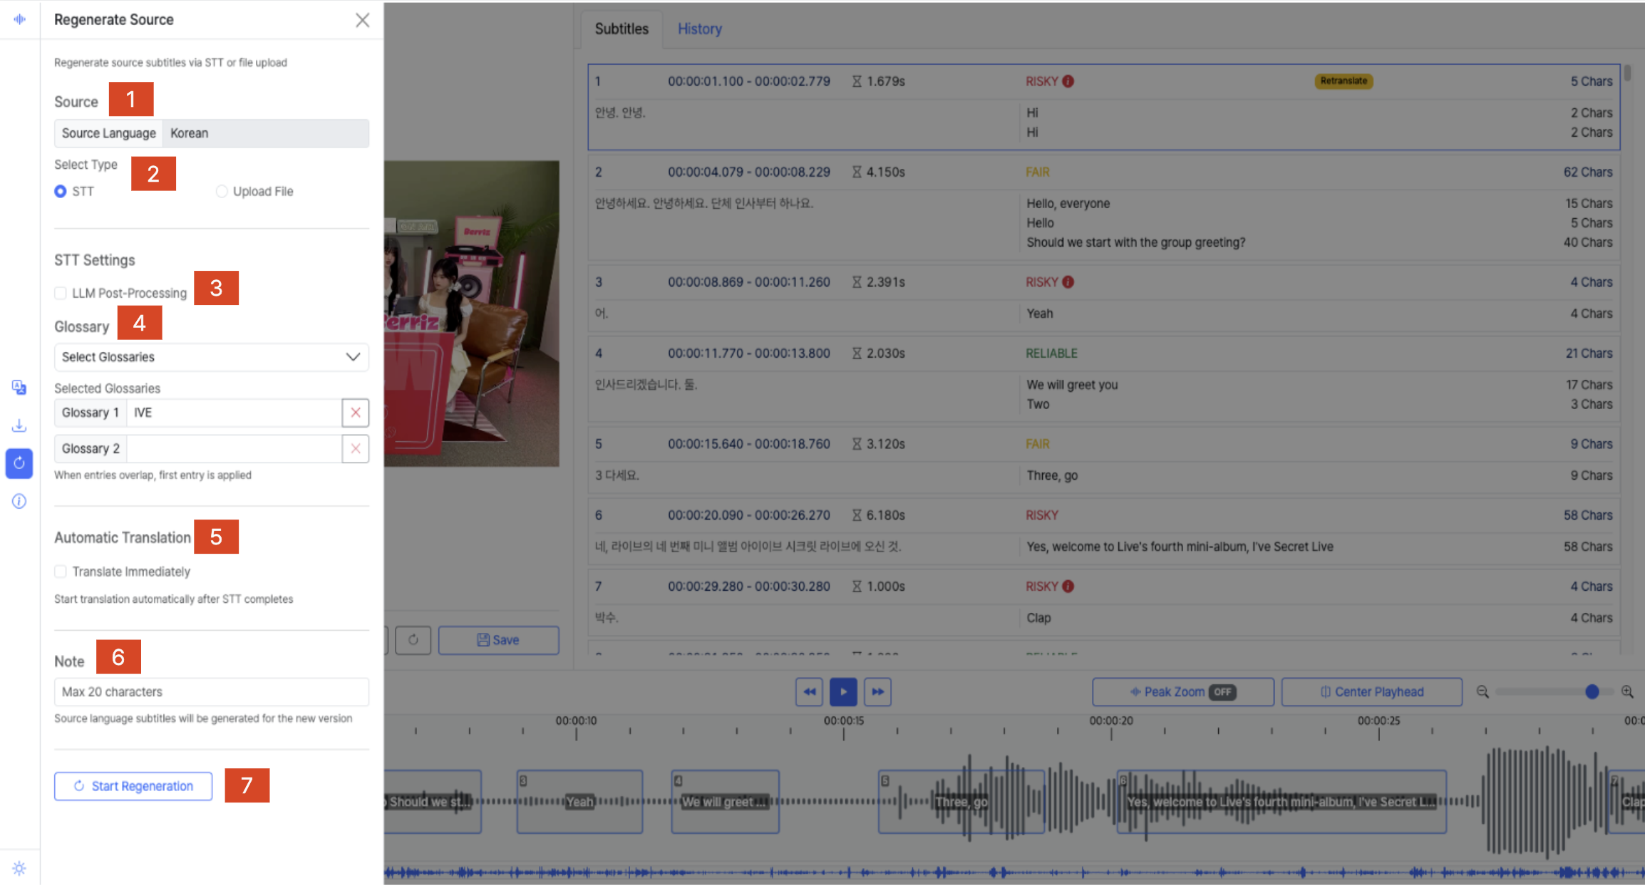Enable LLM Post-Processing checkbox

click(61, 293)
